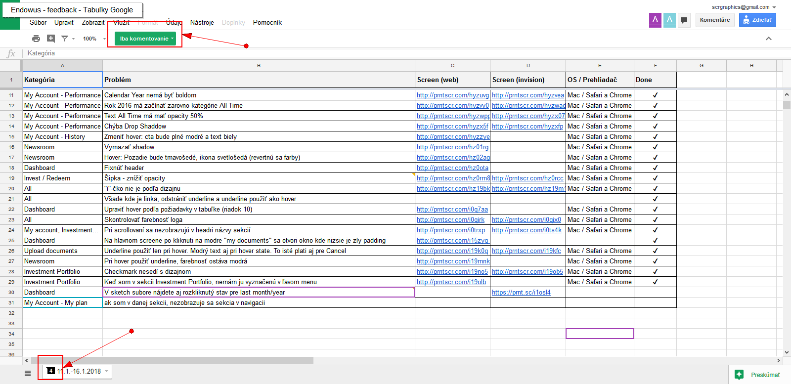Click the filter funnel icon

pyautogui.click(x=65, y=39)
